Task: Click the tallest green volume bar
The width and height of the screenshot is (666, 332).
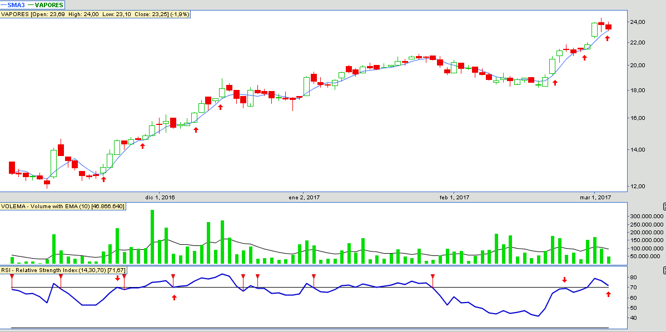Action: click(152, 237)
